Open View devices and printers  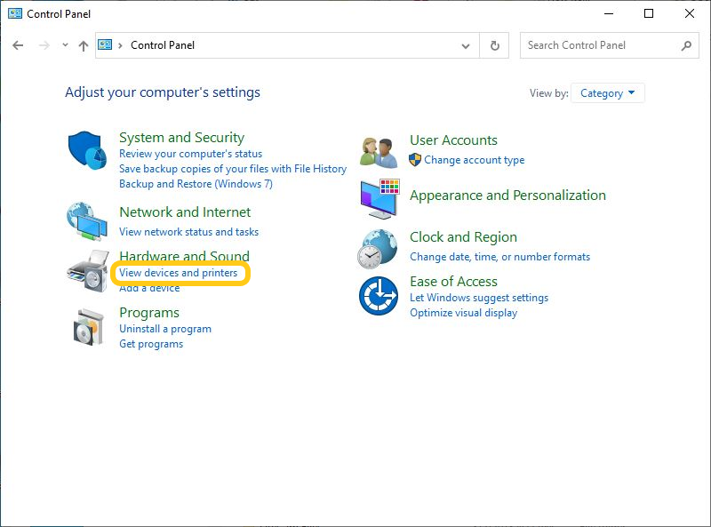coord(179,273)
